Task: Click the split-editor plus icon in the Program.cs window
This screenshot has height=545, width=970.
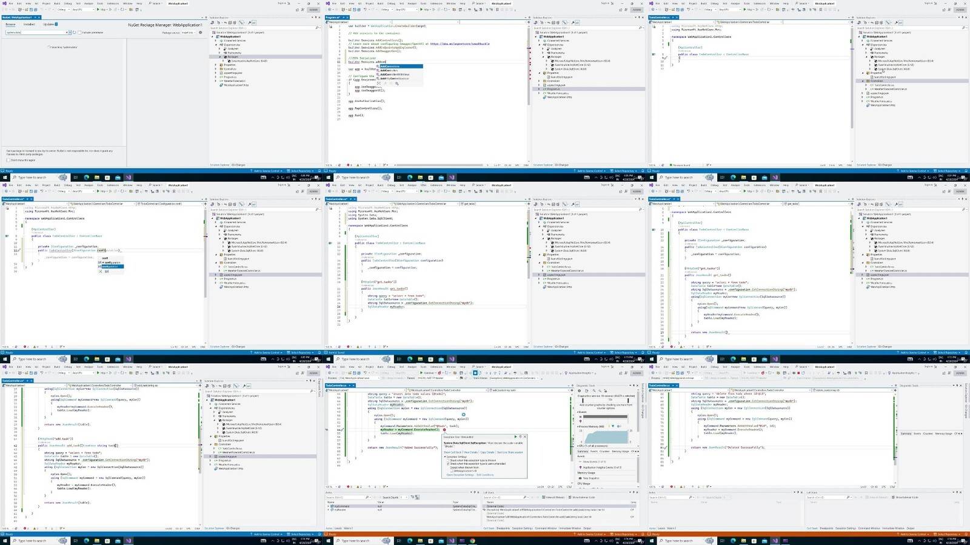Action: (x=528, y=22)
